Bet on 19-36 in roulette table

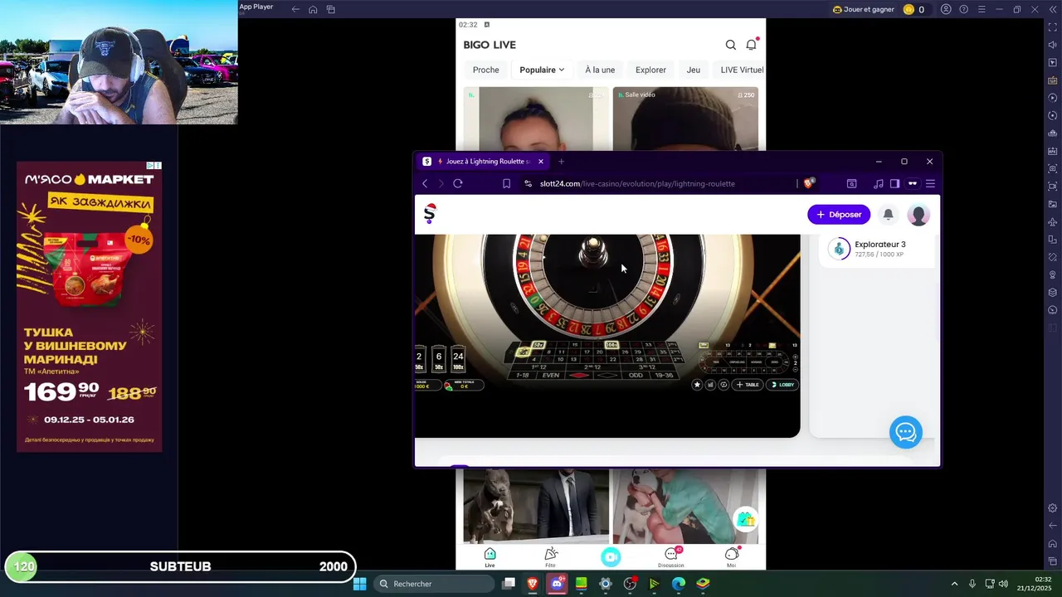click(664, 376)
